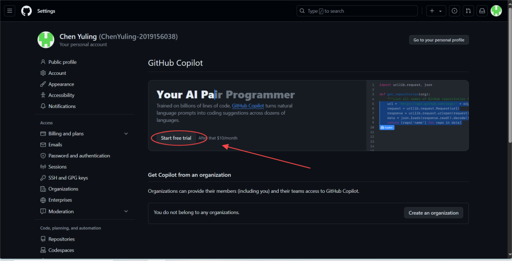Screen dimensions: 512x261
Task: Expand the Moderation chevron
Action: pos(126,211)
